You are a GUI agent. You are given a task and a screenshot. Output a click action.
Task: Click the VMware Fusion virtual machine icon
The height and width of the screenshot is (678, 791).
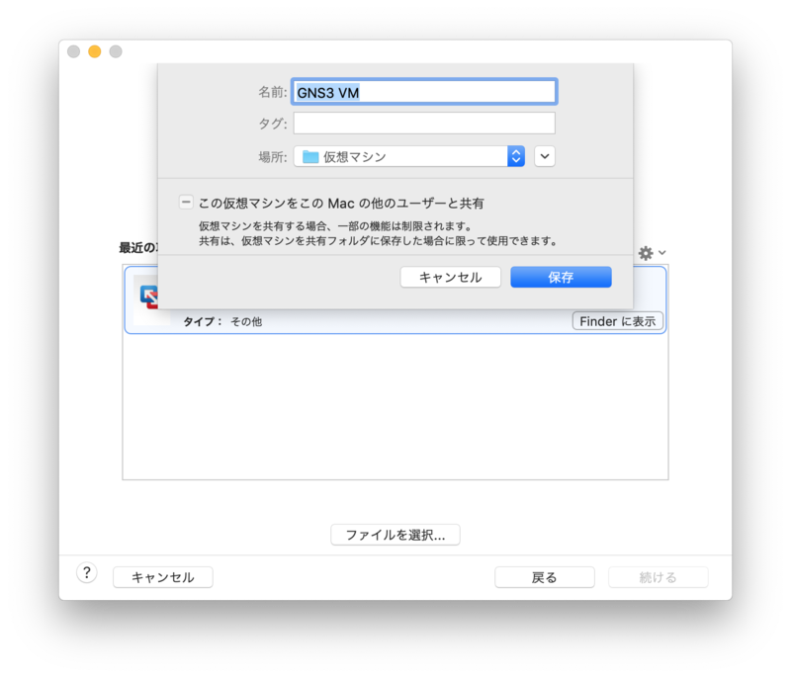tap(149, 297)
